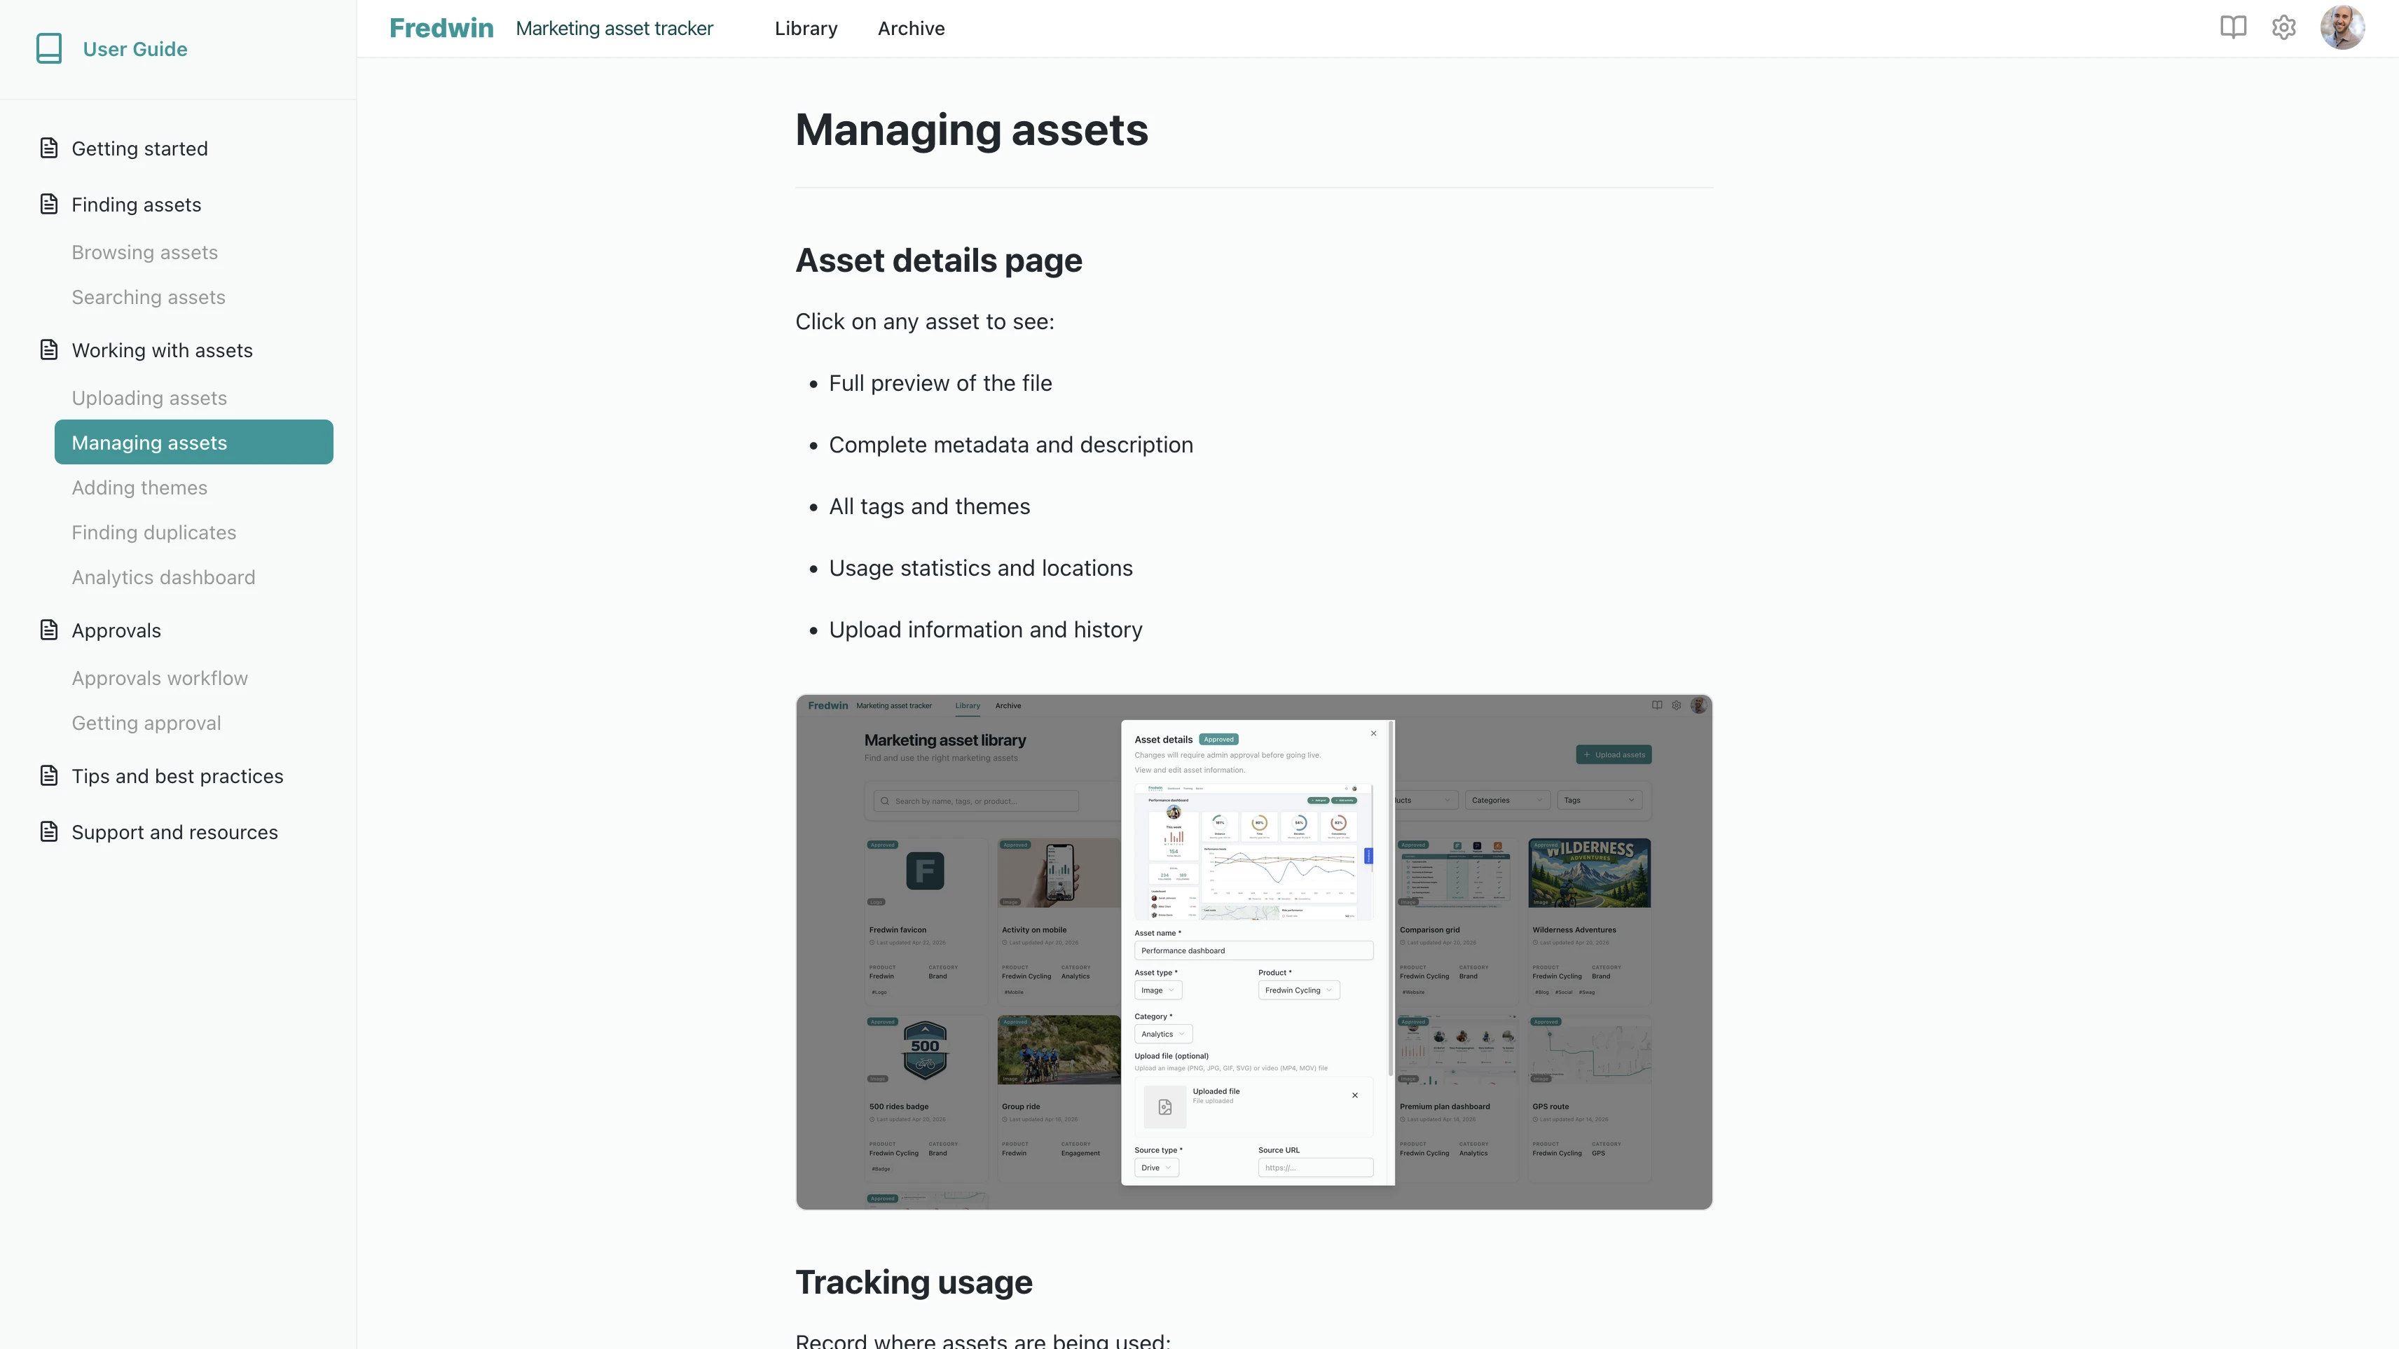Open the Uploading assets page

coord(149,398)
